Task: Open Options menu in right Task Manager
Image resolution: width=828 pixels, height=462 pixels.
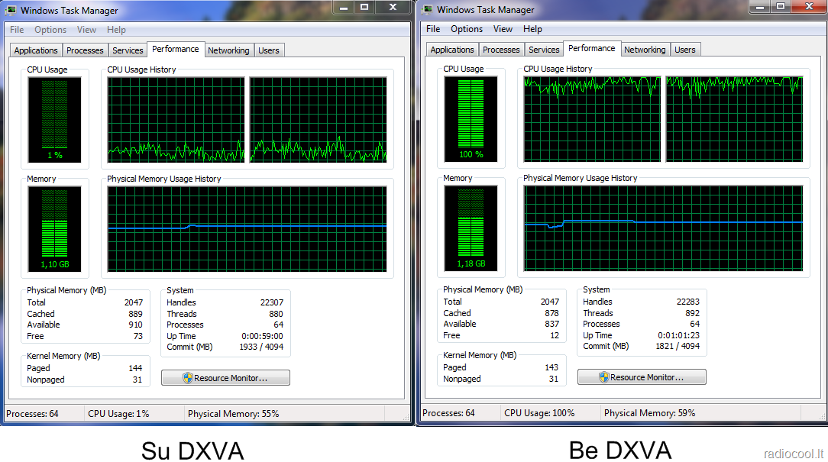Action: (467, 29)
